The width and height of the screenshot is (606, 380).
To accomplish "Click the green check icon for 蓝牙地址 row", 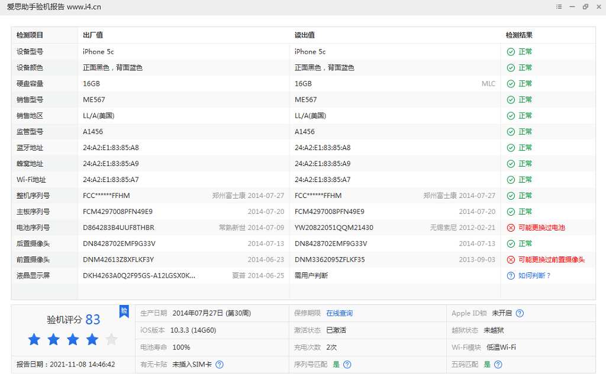I will (511, 148).
